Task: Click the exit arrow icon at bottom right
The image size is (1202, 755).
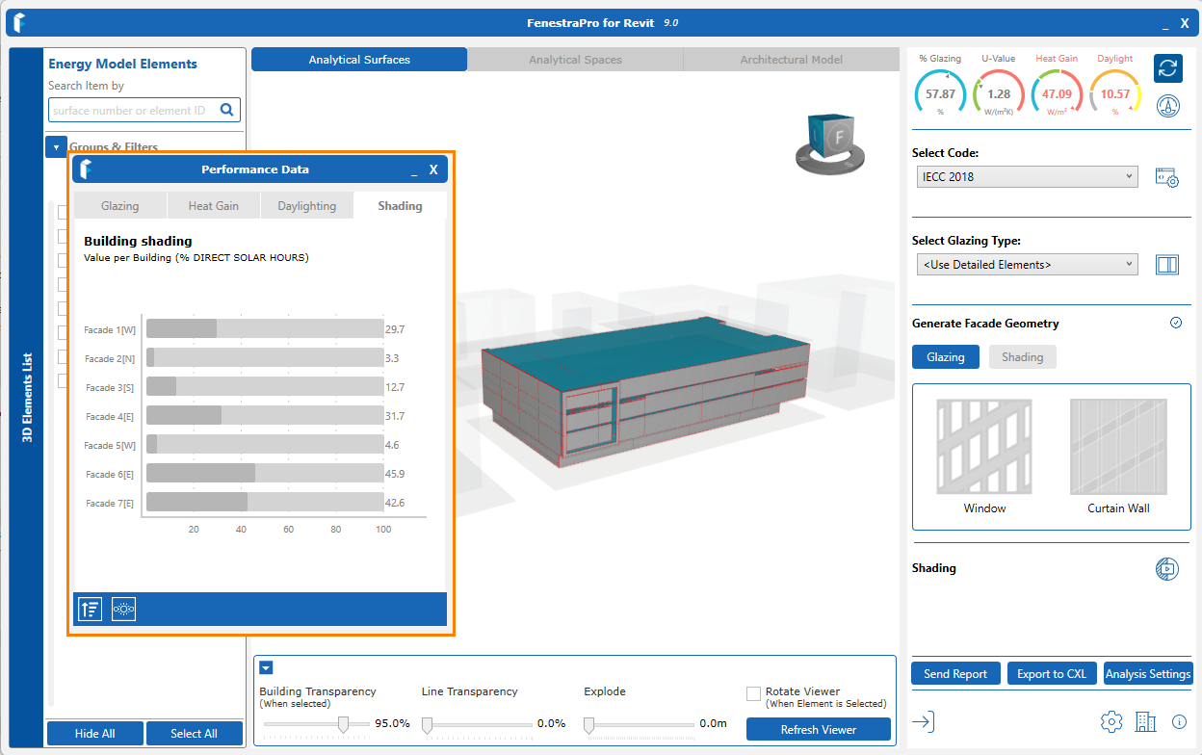Action: pyautogui.click(x=923, y=721)
